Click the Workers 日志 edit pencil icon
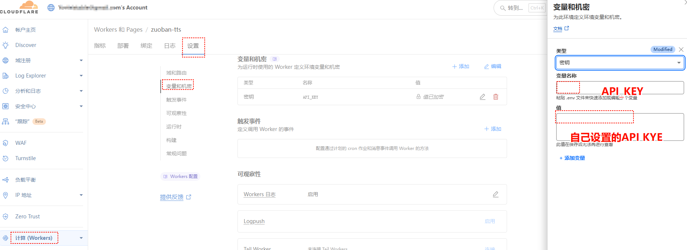Screen dimensions: 687x250 pos(495,194)
